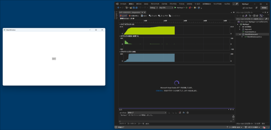Open the output source dropdown in Output panel
Image resolution: width=271 pixels, height=130 pixels.
tap(147, 112)
